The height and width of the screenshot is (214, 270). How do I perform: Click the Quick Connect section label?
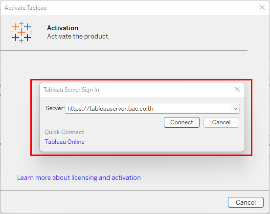coord(64,132)
